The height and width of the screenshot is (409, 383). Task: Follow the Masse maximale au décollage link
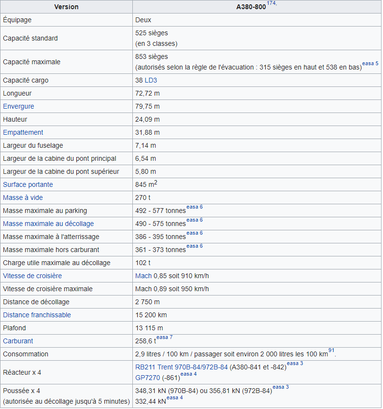[x=48, y=224]
